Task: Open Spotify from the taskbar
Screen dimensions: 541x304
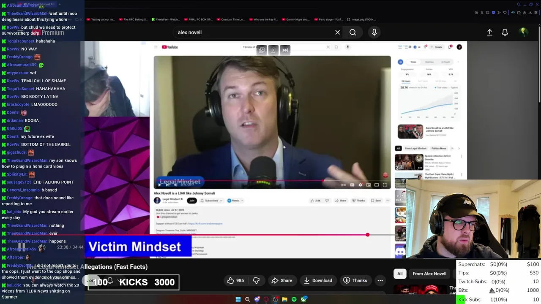Action: point(294,299)
